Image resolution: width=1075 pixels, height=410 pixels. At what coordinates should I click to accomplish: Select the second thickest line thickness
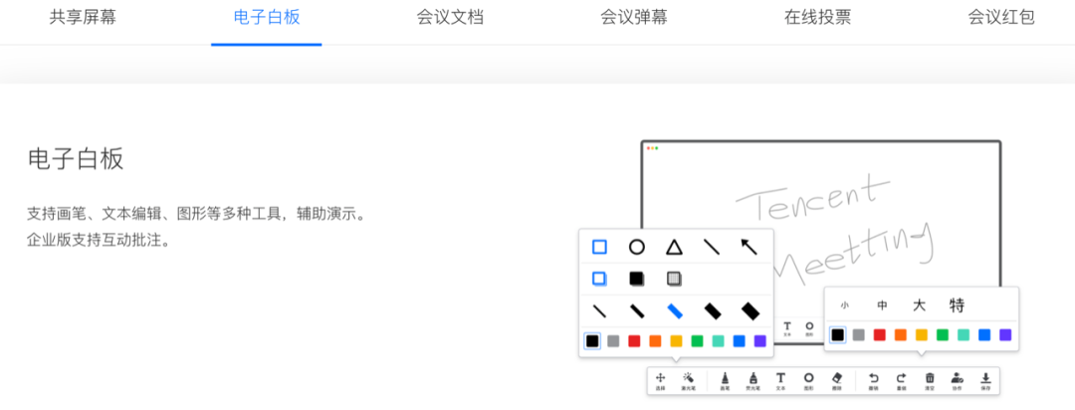click(713, 311)
